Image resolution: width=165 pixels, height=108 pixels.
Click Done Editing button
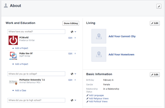click(x=71, y=23)
